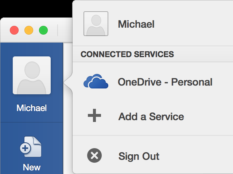The width and height of the screenshot is (233, 174).
Task: Choose the Add a Service label
Action: (x=151, y=116)
